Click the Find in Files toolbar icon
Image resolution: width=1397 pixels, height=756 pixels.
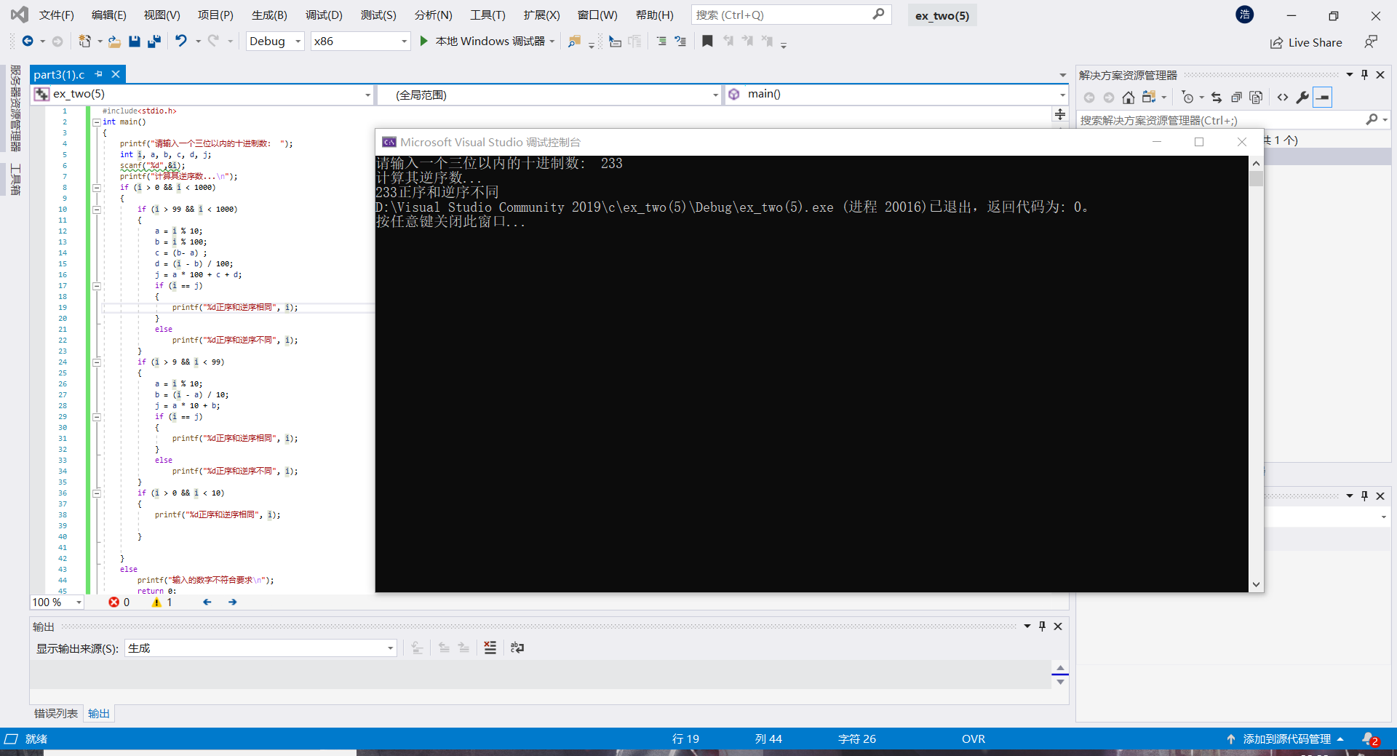[x=574, y=41]
